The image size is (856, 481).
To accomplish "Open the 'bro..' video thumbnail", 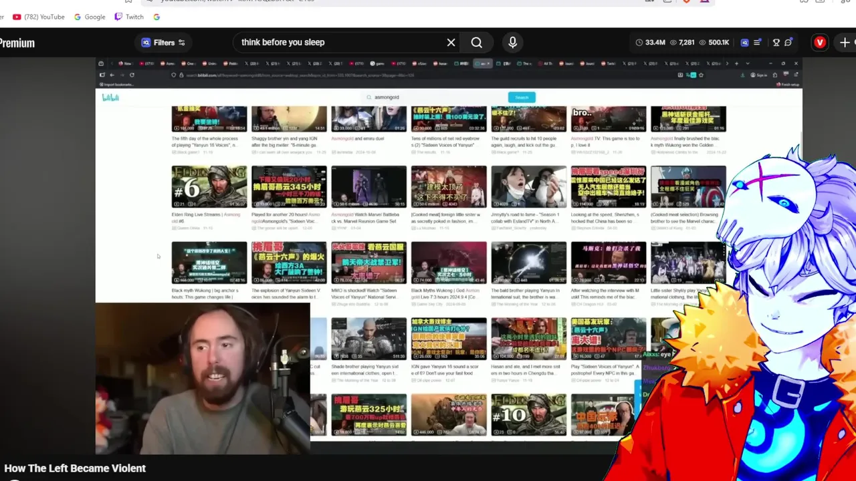I will pos(609,118).
